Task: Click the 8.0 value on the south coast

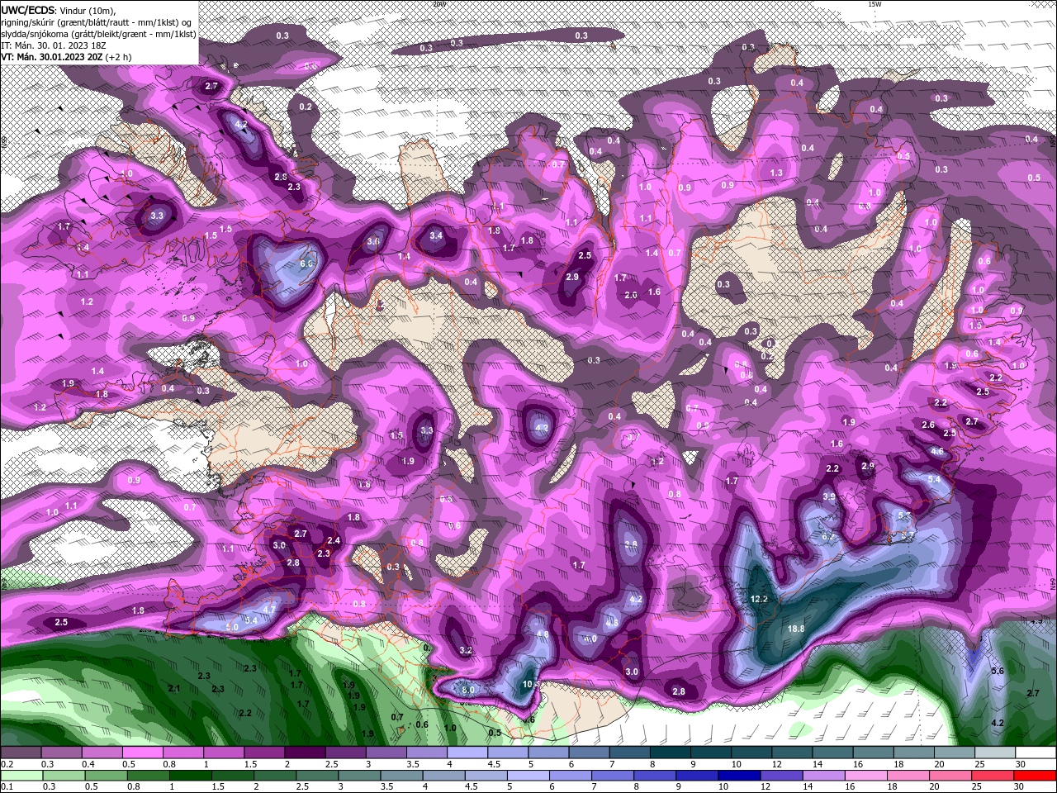Action: tap(468, 690)
